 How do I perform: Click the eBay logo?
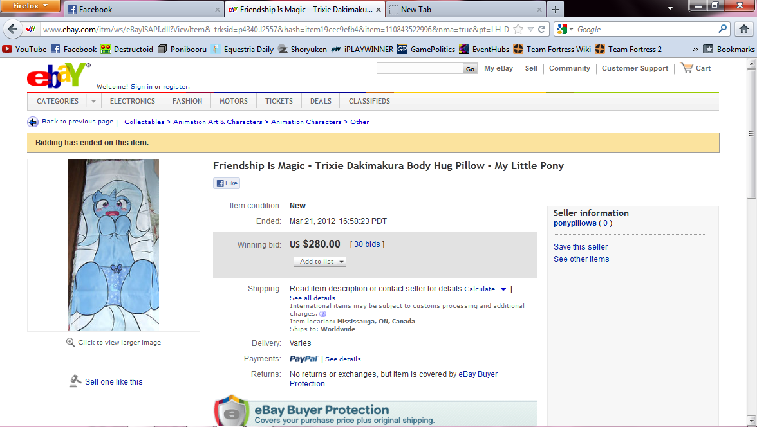pyautogui.click(x=58, y=75)
